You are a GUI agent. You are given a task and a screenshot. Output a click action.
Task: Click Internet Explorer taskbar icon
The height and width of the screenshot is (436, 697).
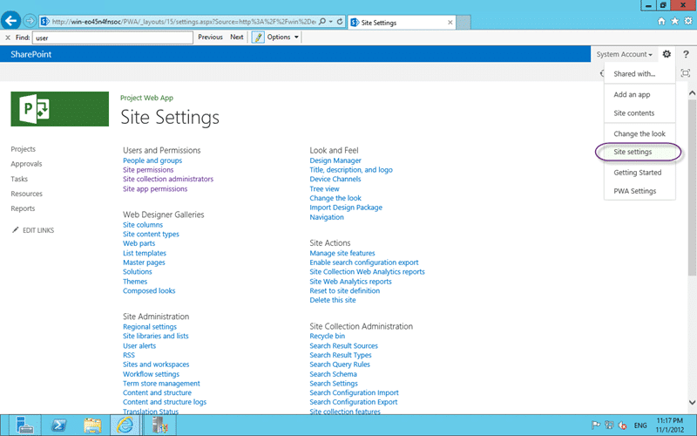click(125, 426)
